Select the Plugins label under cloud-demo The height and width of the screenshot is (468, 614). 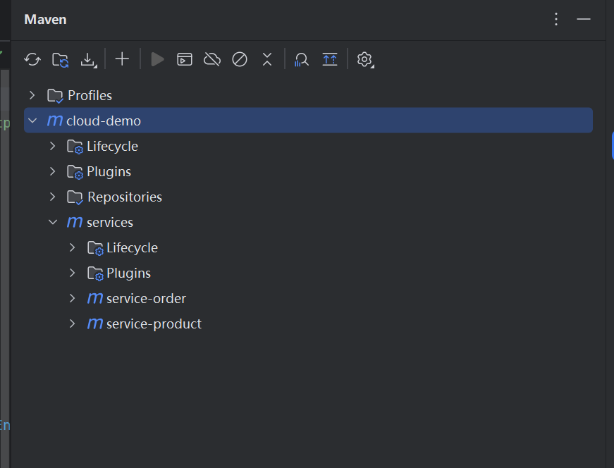(x=109, y=172)
